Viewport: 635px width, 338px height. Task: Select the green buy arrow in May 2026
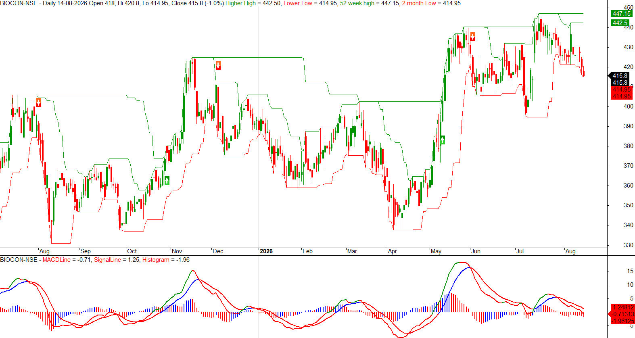tap(443, 140)
